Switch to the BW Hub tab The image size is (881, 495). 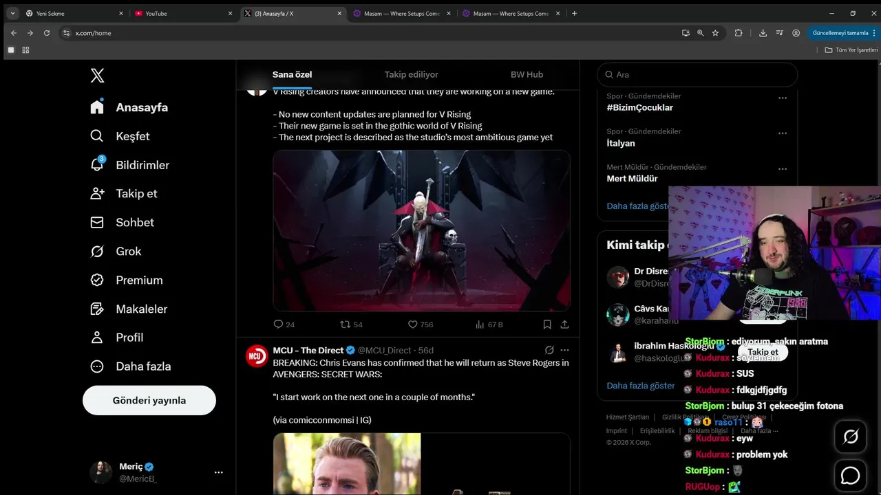527,75
